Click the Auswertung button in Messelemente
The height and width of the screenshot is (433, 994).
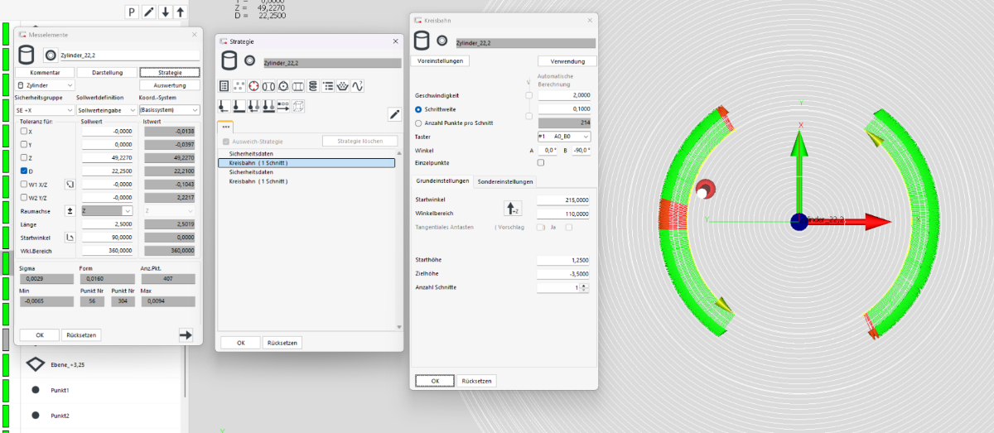click(169, 84)
